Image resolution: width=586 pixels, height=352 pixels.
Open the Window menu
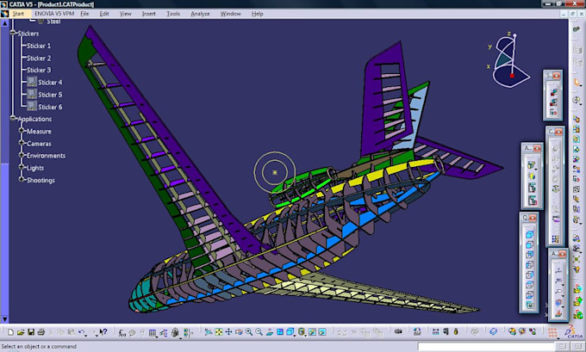(231, 14)
